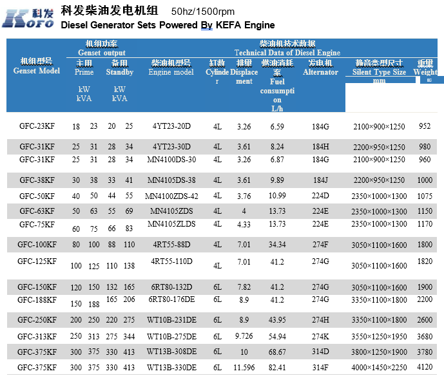Click engine model '6RT80-176DE'
This screenshot has height=378, width=444.
[x=171, y=299]
